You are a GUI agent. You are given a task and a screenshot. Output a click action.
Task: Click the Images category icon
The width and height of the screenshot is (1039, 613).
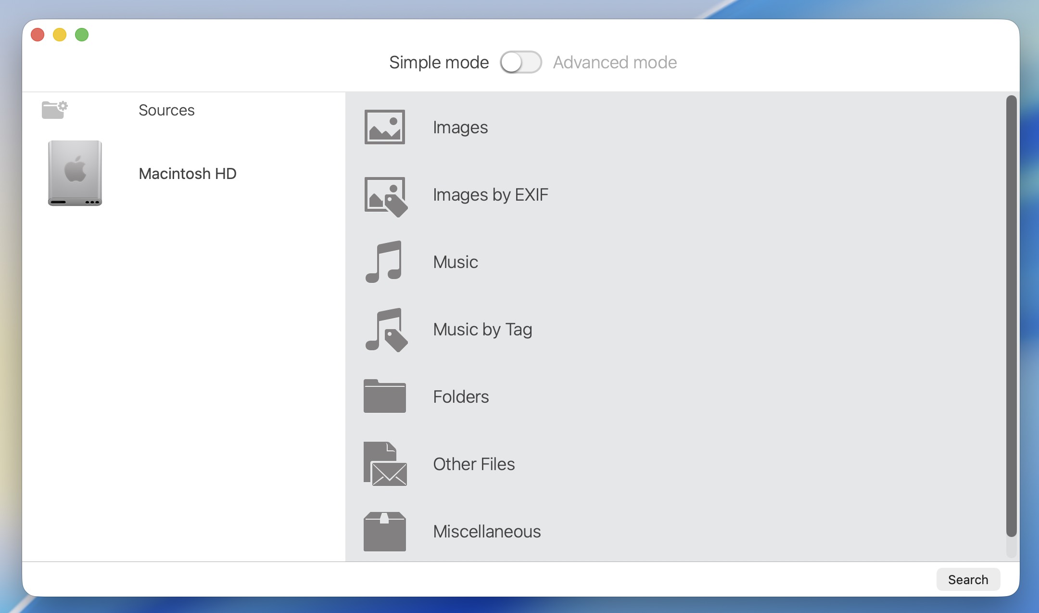click(384, 127)
